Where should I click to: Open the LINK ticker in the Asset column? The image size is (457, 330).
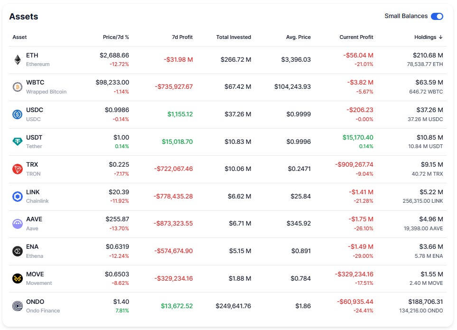[x=33, y=192]
